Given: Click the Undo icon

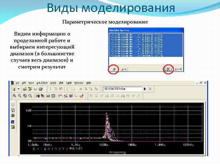Looking at the screenshot, I should pyautogui.click(x=68, y=89).
